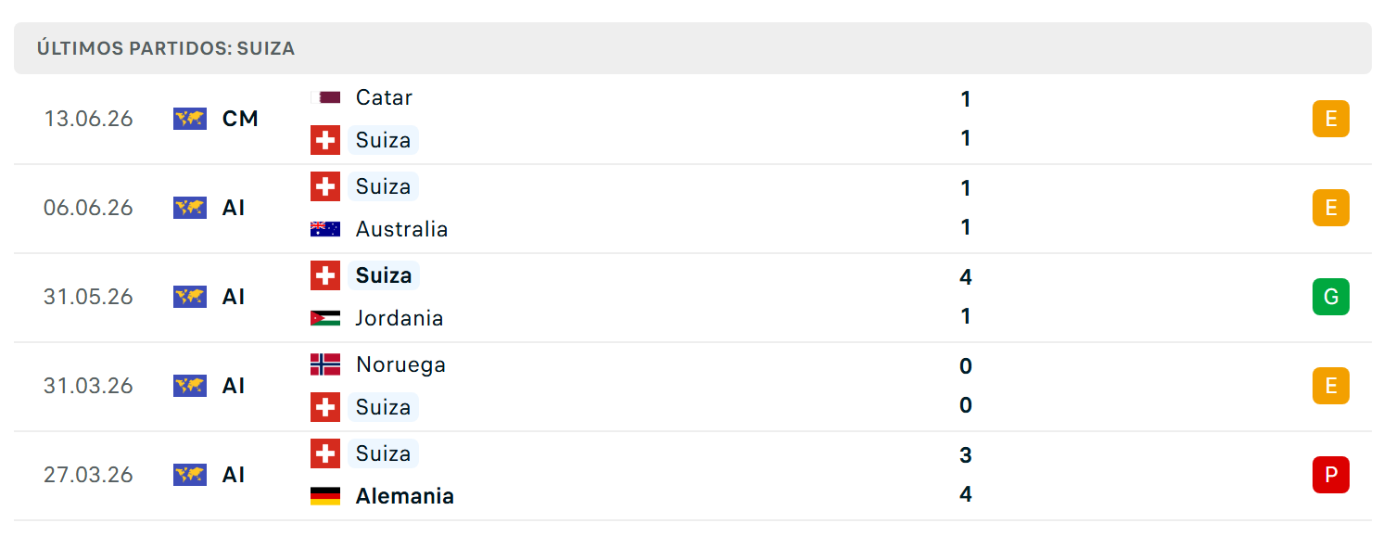The image size is (1383, 536).
Task: Open the Alemania team link
Action: (405, 496)
